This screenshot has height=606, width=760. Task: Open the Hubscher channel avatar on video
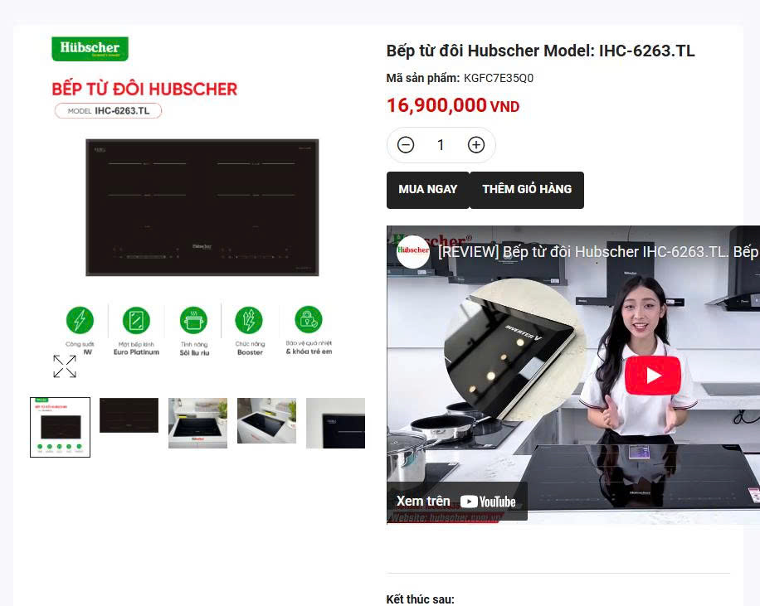click(413, 251)
